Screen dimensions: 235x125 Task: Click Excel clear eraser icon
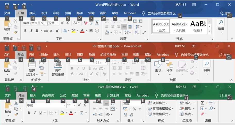203,114
